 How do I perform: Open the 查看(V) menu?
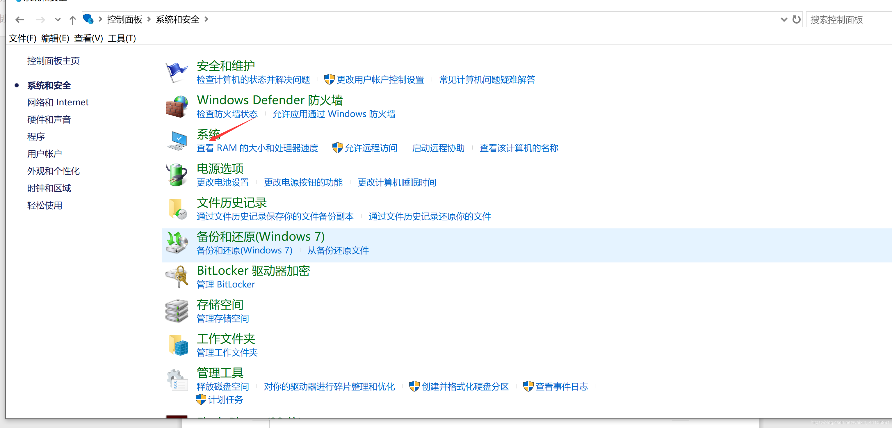(x=88, y=38)
